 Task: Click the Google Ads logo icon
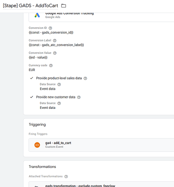click(x=37, y=15)
